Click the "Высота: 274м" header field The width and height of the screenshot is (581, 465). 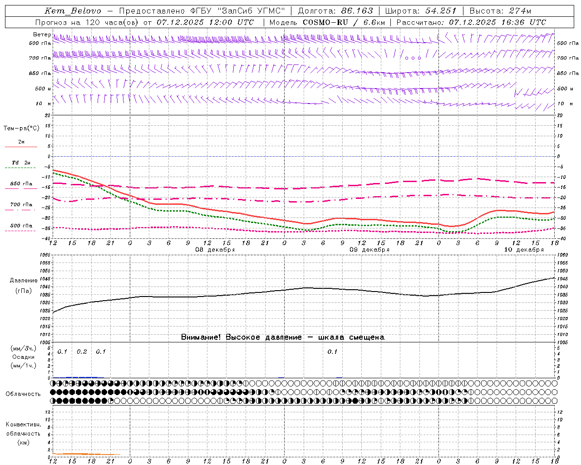pos(500,11)
